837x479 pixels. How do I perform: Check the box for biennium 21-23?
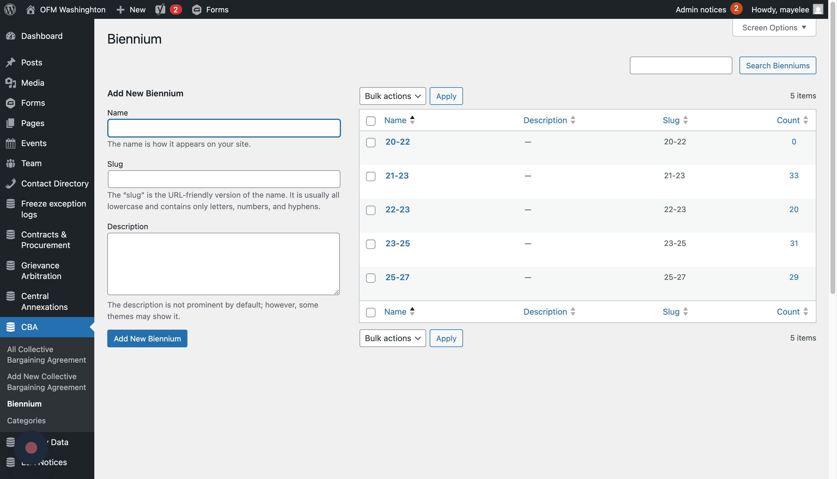tap(371, 176)
